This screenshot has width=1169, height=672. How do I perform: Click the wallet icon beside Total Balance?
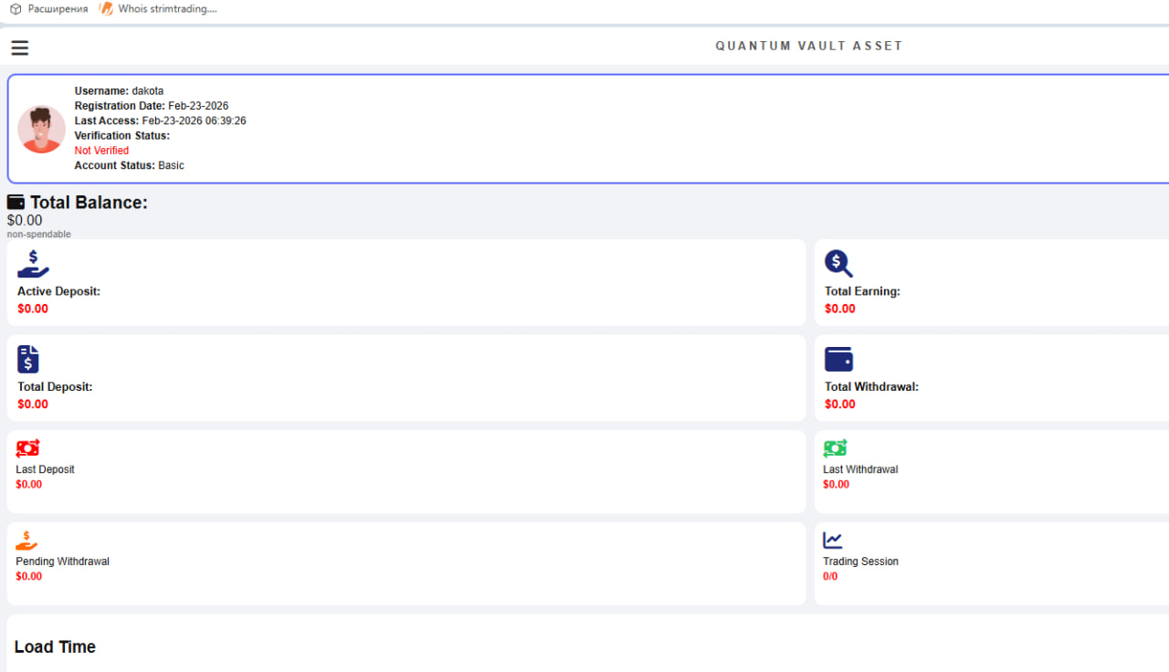point(16,203)
